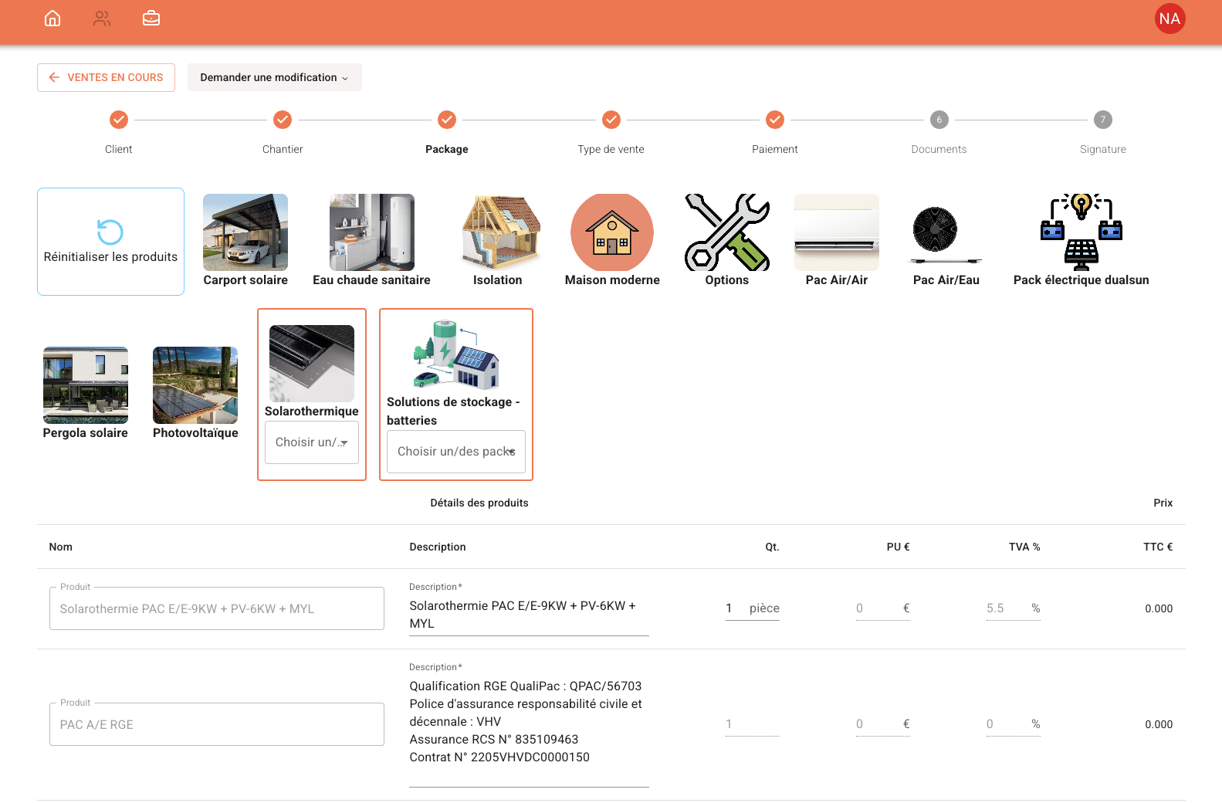This screenshot has height=803, width=1222.
Task: Click the Solarothermie description text field
Action: [529, 615]
